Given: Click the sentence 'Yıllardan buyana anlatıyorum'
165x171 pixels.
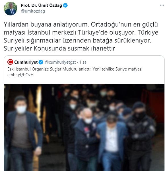Looking at the screenshot, I should (46, 25).
